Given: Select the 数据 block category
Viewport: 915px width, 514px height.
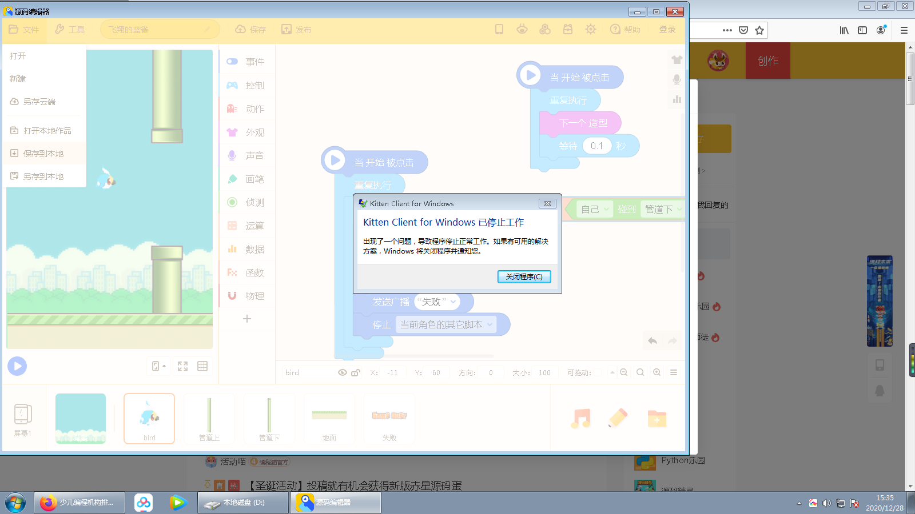Looking at the screenshot, I should tap(247, 249).
